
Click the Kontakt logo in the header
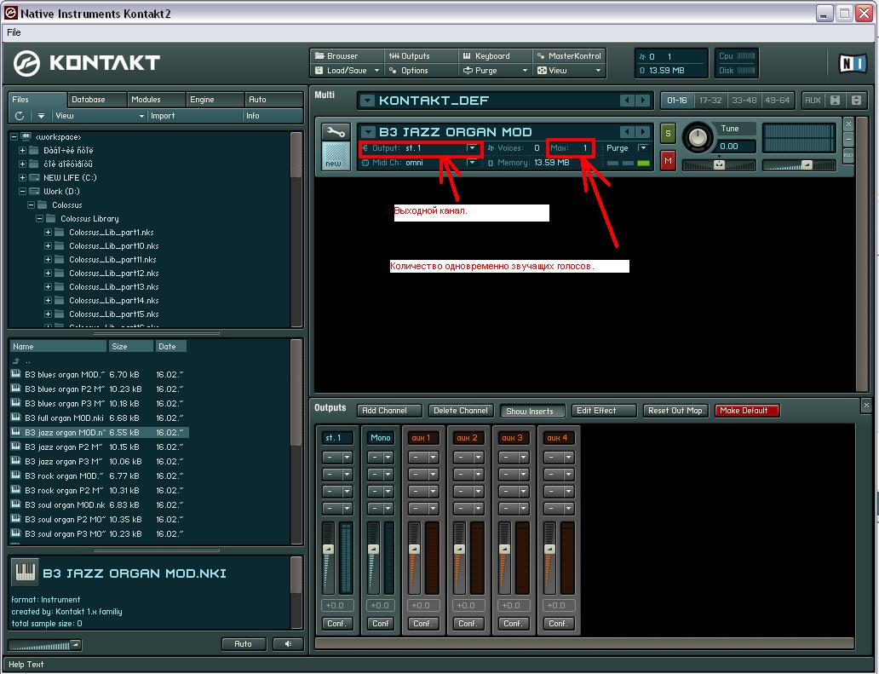click(87, 62)
